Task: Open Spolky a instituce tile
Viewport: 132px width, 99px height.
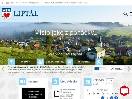Action: tap(51, 62)
